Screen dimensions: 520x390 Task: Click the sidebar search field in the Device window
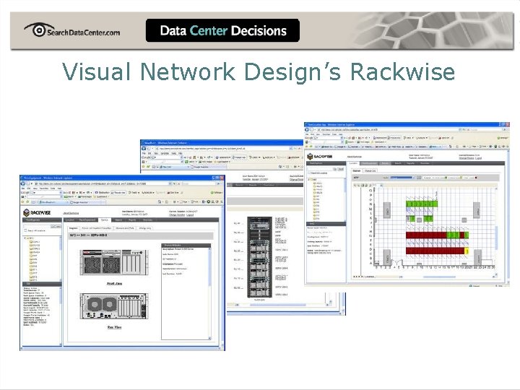37,226
